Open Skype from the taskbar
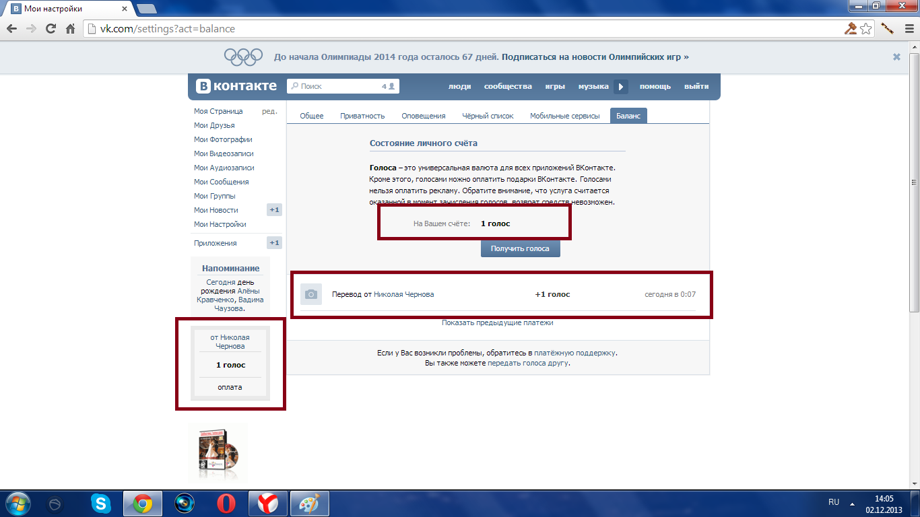 (x=102, y=504)
